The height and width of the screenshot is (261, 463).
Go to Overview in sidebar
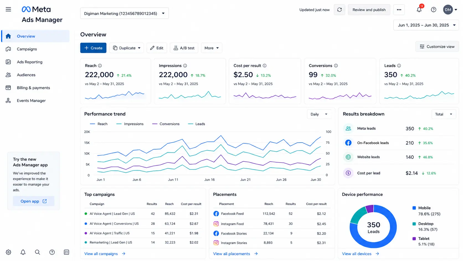point(35,36)
